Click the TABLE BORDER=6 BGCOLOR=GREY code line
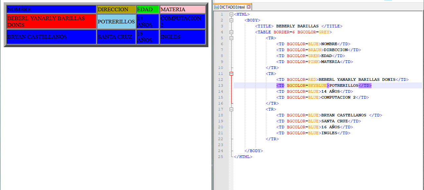Image resolution: width=424 pixels, height=190 pixels. coord(293,32)
